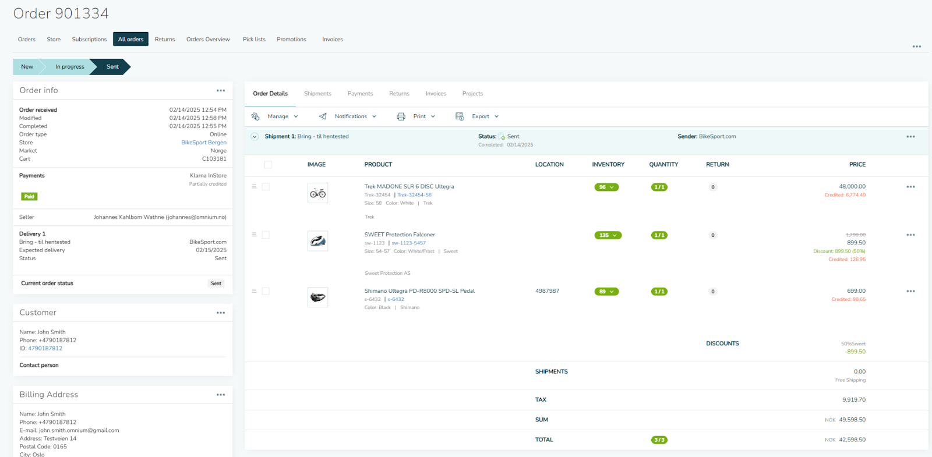Image resolution: width=932 pixels, height=457 pixels.
Task: Click the Notifications paper plane icon
Action: (323, 116)
